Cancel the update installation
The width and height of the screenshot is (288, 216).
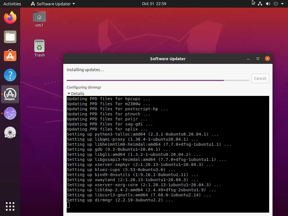[260, 78]
